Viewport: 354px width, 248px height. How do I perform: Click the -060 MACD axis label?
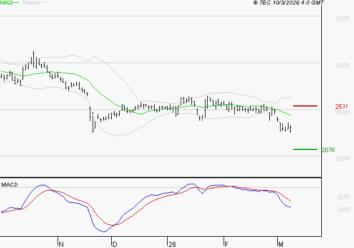pyautogui.click(x=343, y=210)
